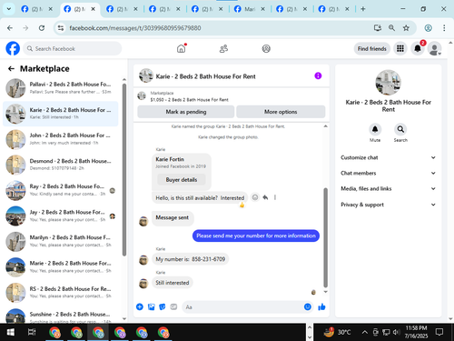This screenshot has height=341, width=454.
Task: Attach a photo with the image icon
Action: point(151,306)
